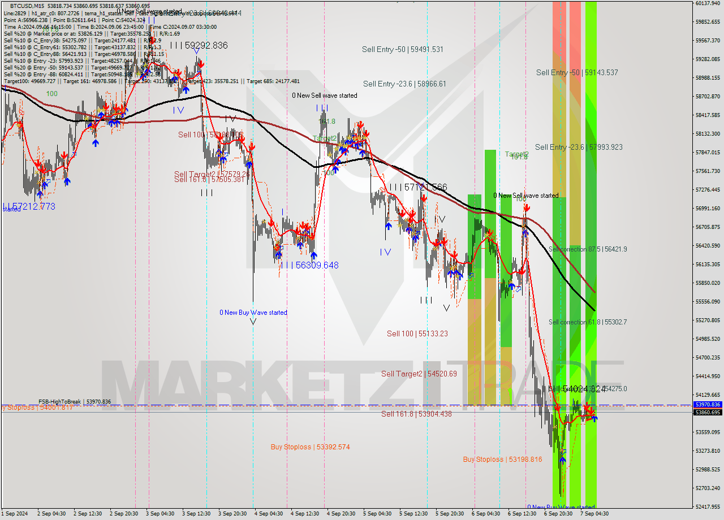
Task: Click the 'Sell 100 | 55133.23' label
Action: point(417,334)
